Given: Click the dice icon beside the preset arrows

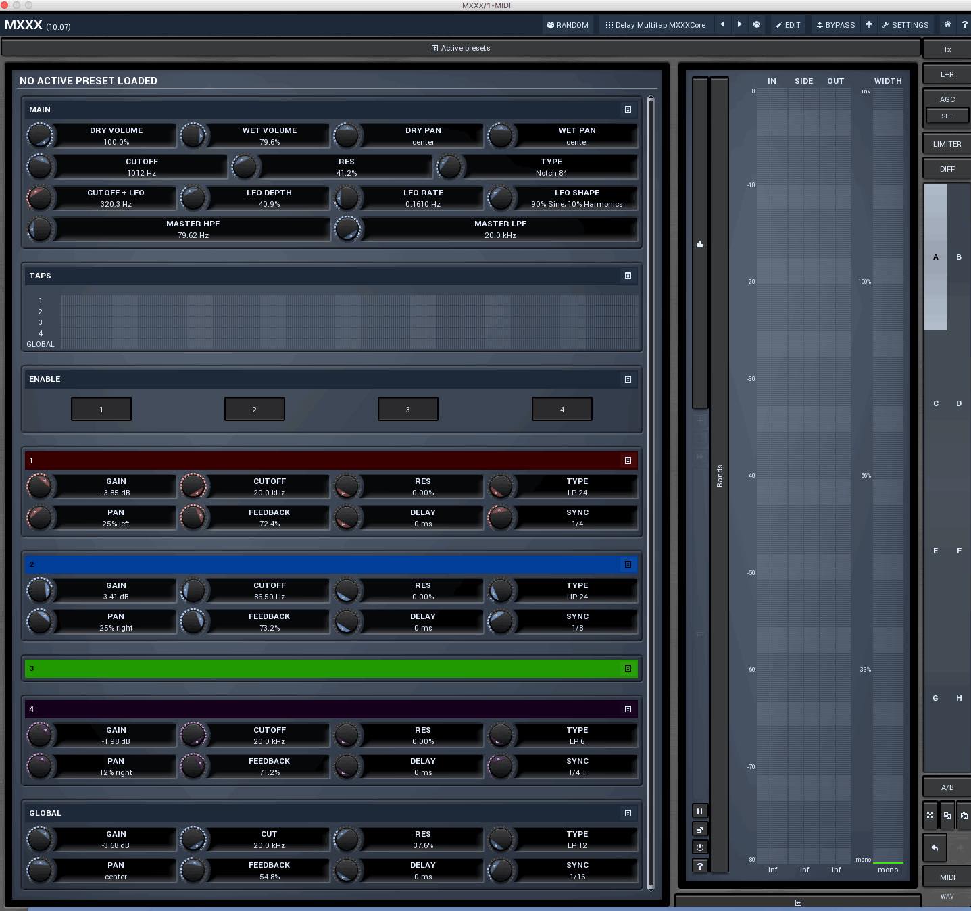Looking at the screenshot, I should (x=757, y=24).
